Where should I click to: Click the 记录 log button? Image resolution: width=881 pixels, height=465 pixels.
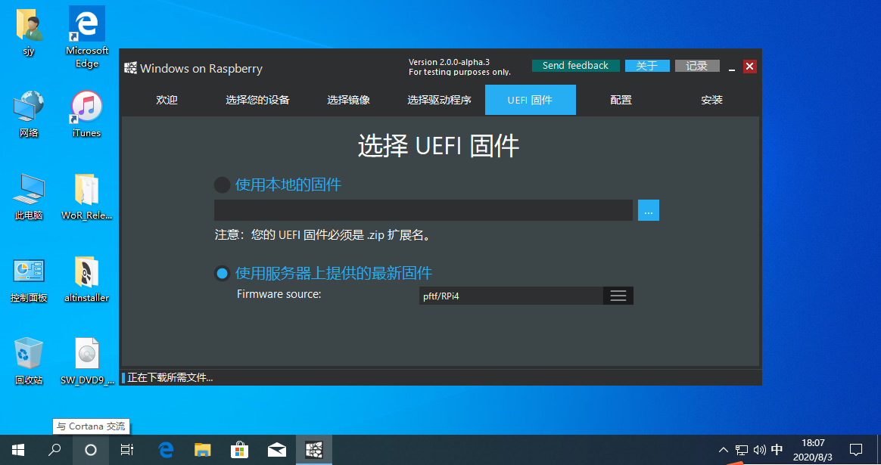[x=697, y=66]
